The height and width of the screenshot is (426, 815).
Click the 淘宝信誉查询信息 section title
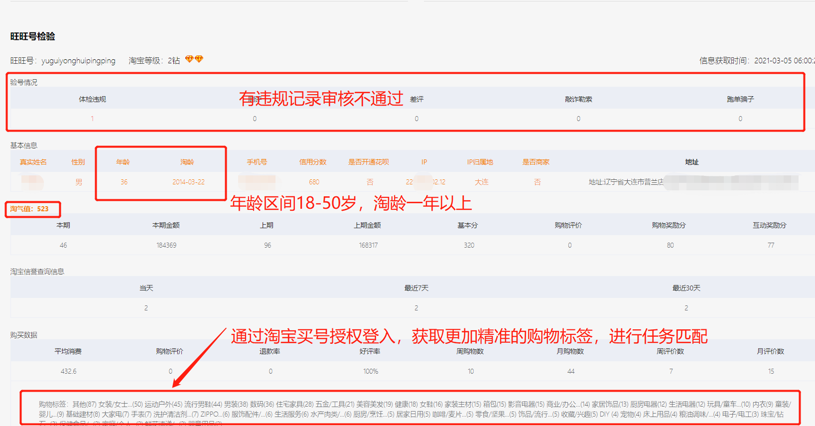tap(37, 272)
